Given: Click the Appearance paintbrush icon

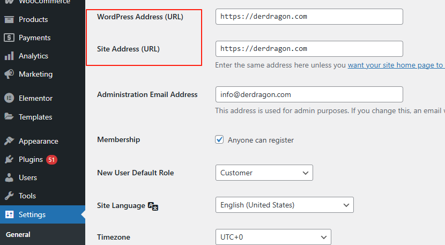Looking at the screenshot, I should point(9,141).
